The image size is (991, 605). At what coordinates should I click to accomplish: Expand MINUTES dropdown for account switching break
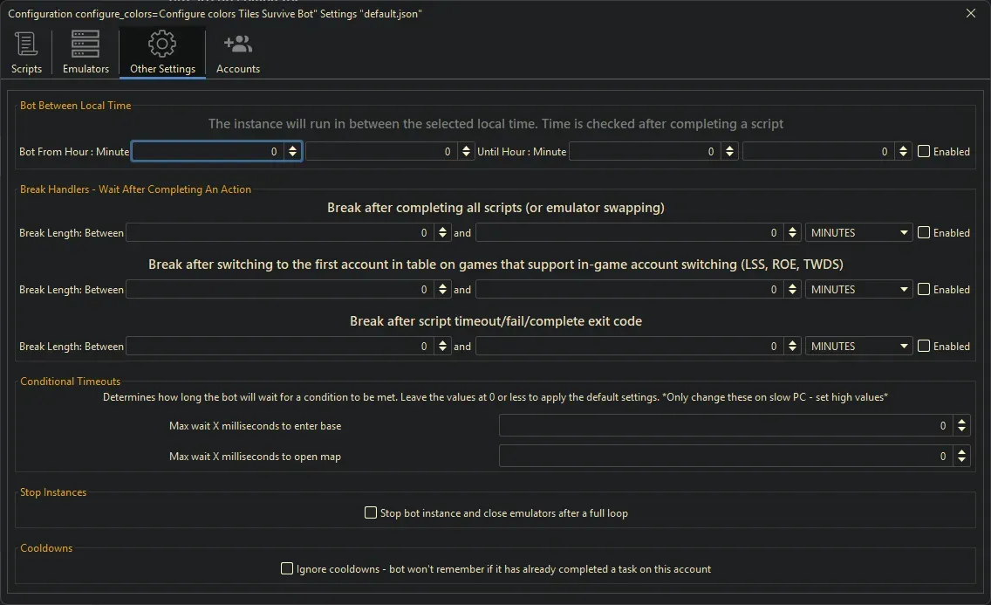pos(858,290)
